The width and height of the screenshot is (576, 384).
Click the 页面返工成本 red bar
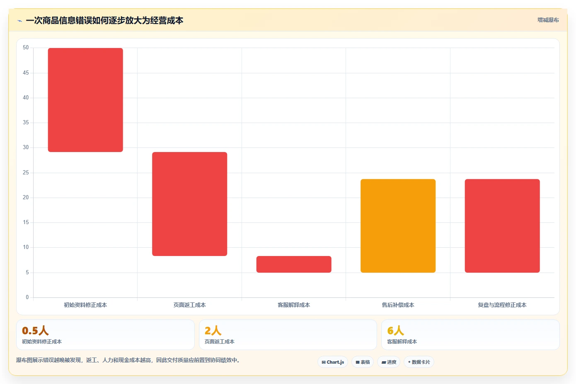point(189,204)
